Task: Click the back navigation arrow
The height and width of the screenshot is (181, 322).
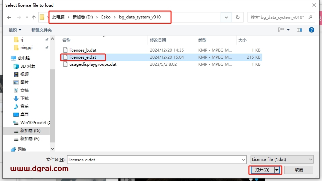Action: coord(9,17)
